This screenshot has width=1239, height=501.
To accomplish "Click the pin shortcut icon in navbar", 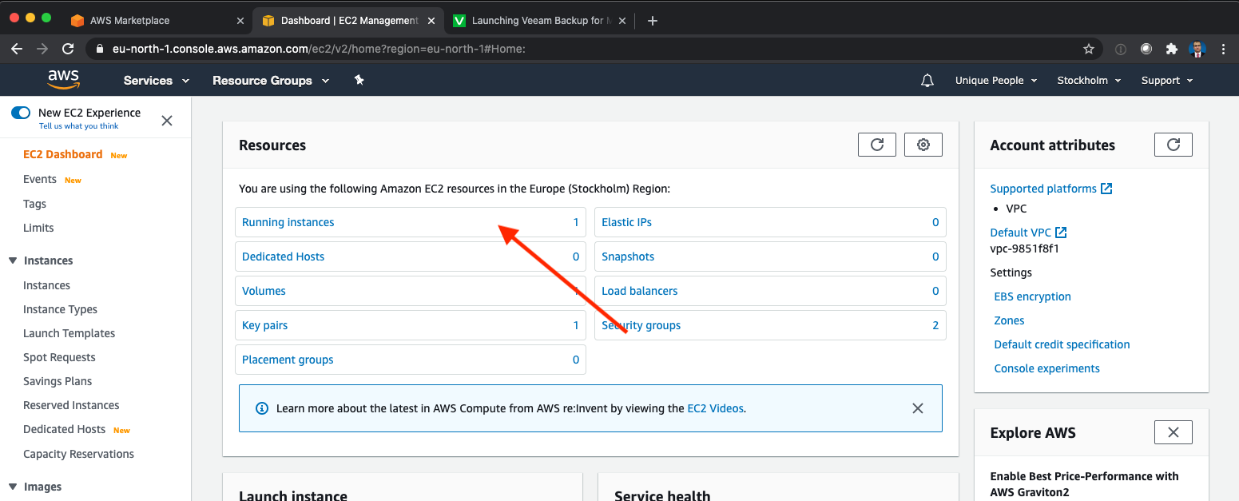I will coord(359,80).
